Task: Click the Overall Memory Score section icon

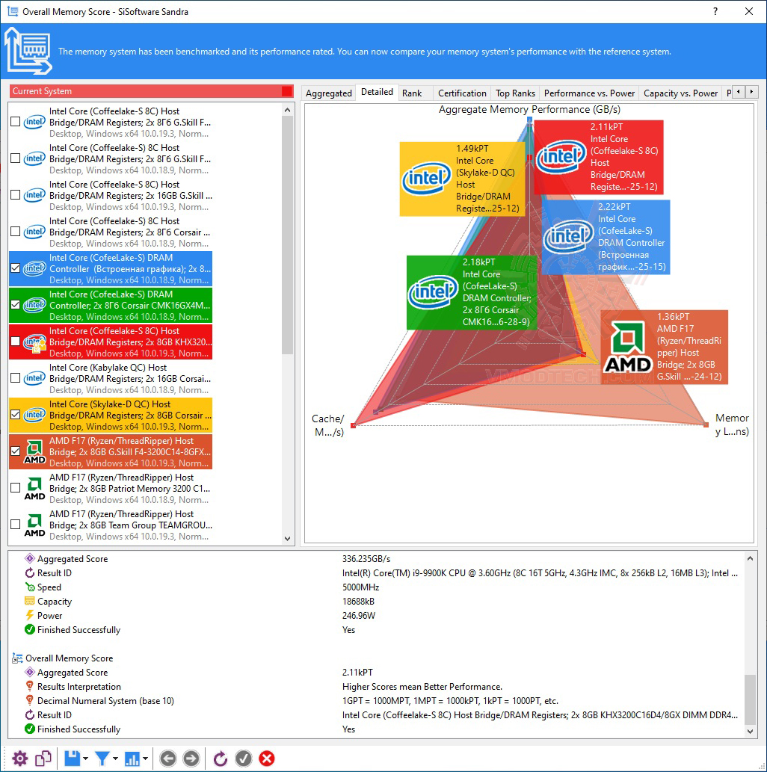Action: click(x=18, y=658)
